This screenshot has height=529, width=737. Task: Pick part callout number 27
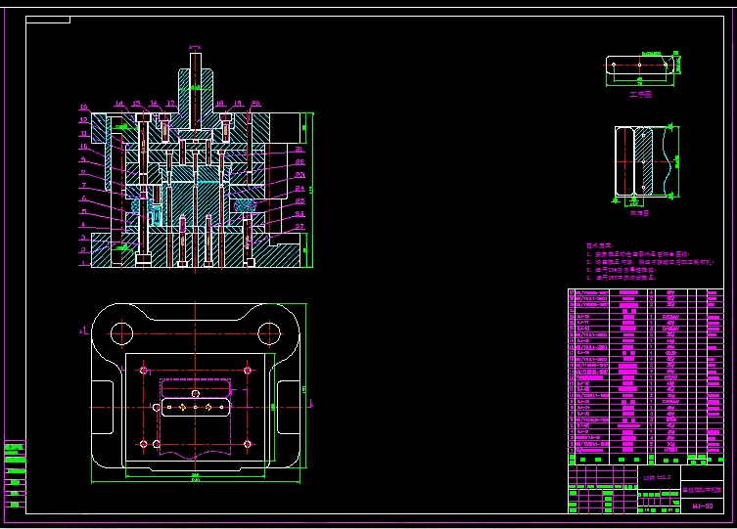pos(299,227)
